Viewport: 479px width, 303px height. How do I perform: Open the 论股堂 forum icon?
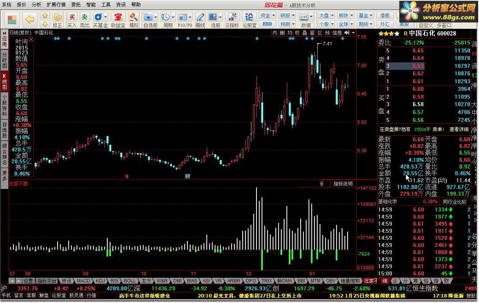click(x=249, y=17)
